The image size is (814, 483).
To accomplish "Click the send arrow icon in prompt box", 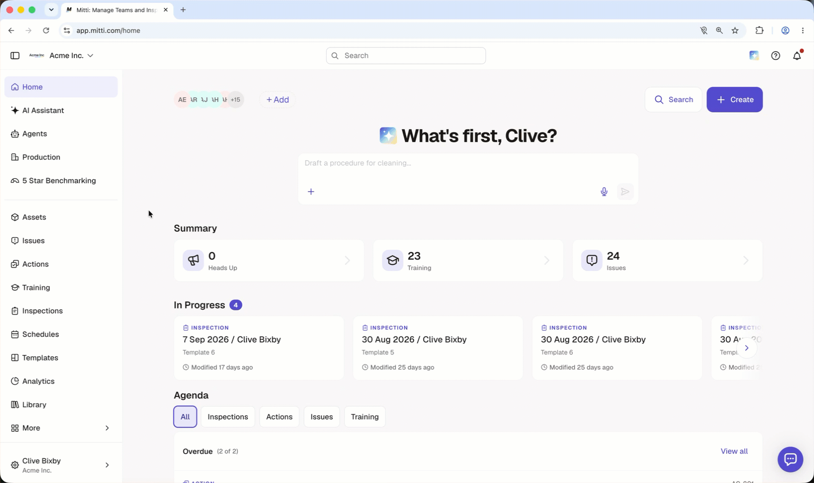I will [625, 192].
